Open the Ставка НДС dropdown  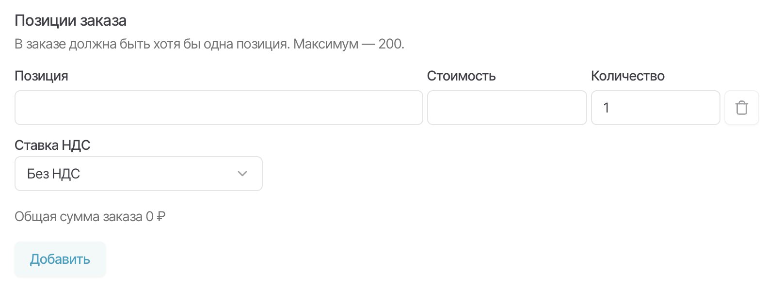pos(138,174)
